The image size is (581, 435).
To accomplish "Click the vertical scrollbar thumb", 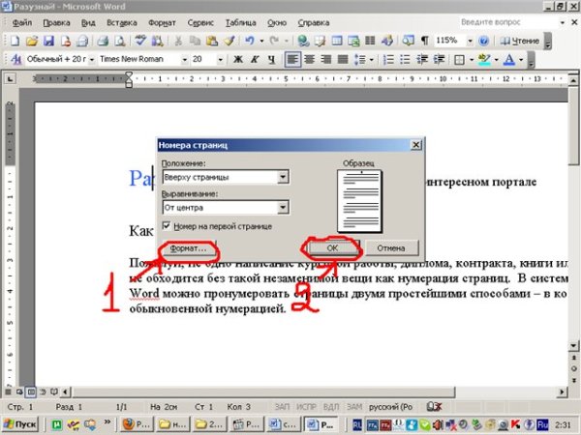I will [x=573, y=125].
